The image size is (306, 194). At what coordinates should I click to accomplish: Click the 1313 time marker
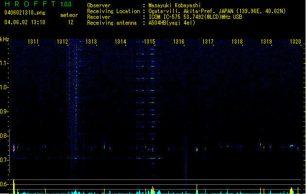tap(91, 42)
